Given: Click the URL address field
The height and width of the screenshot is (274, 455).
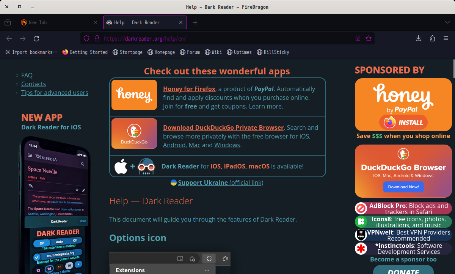Looking at the screenshot, I should 227,38.
